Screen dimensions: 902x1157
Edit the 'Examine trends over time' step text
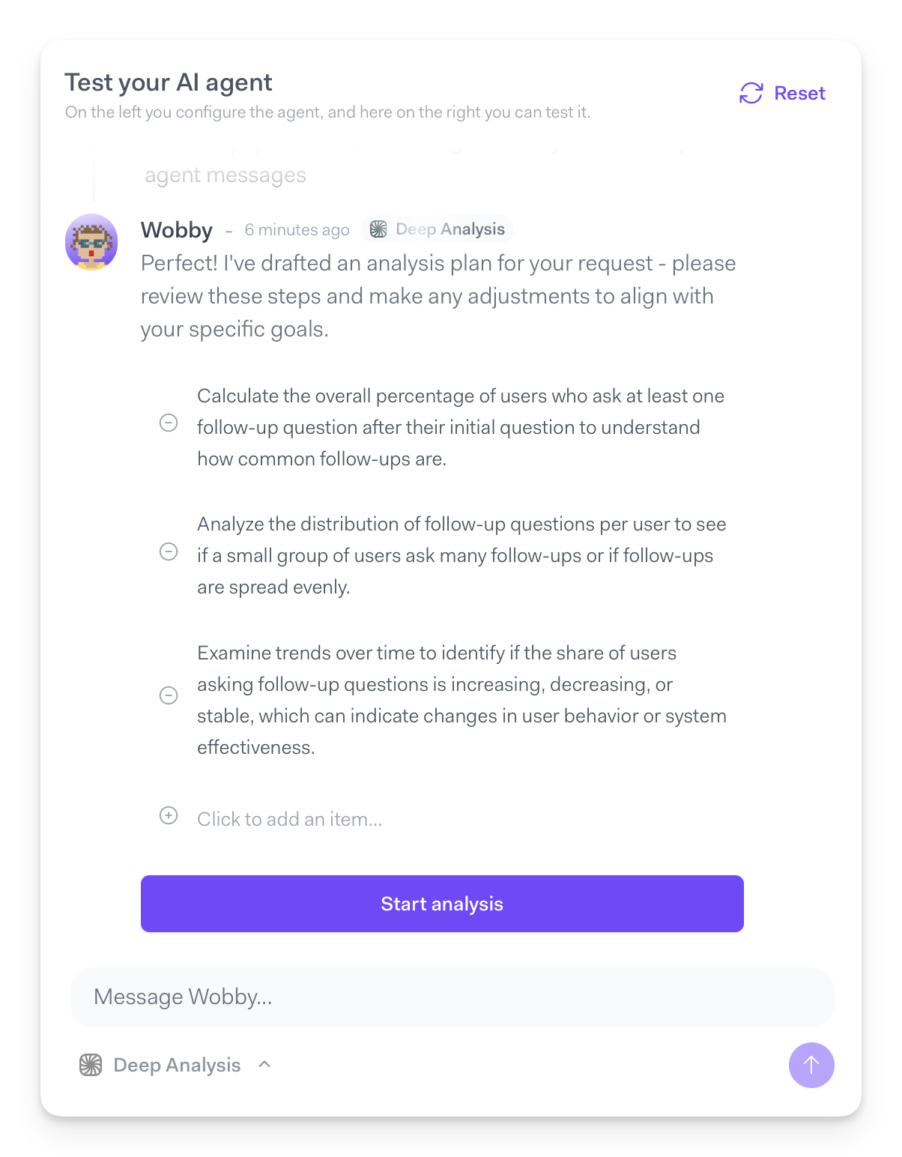click(460, 700)
